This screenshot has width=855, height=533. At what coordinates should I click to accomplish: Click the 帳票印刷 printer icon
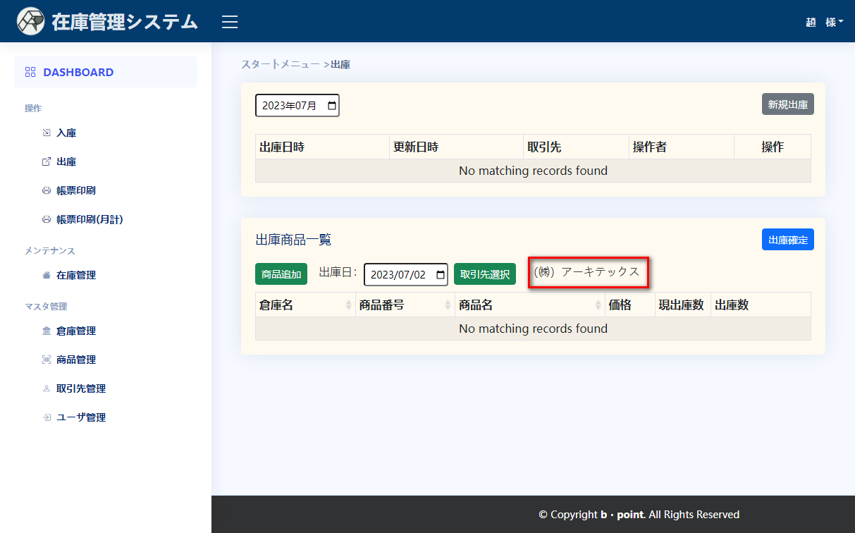coord(47,190)
